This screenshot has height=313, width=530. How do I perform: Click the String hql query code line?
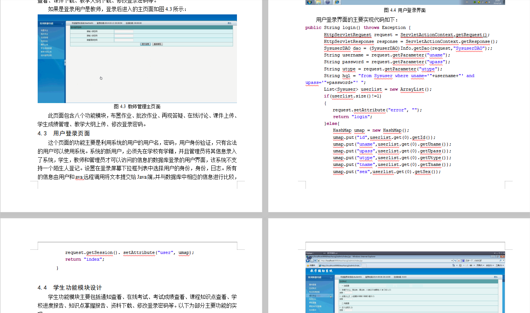390,79
